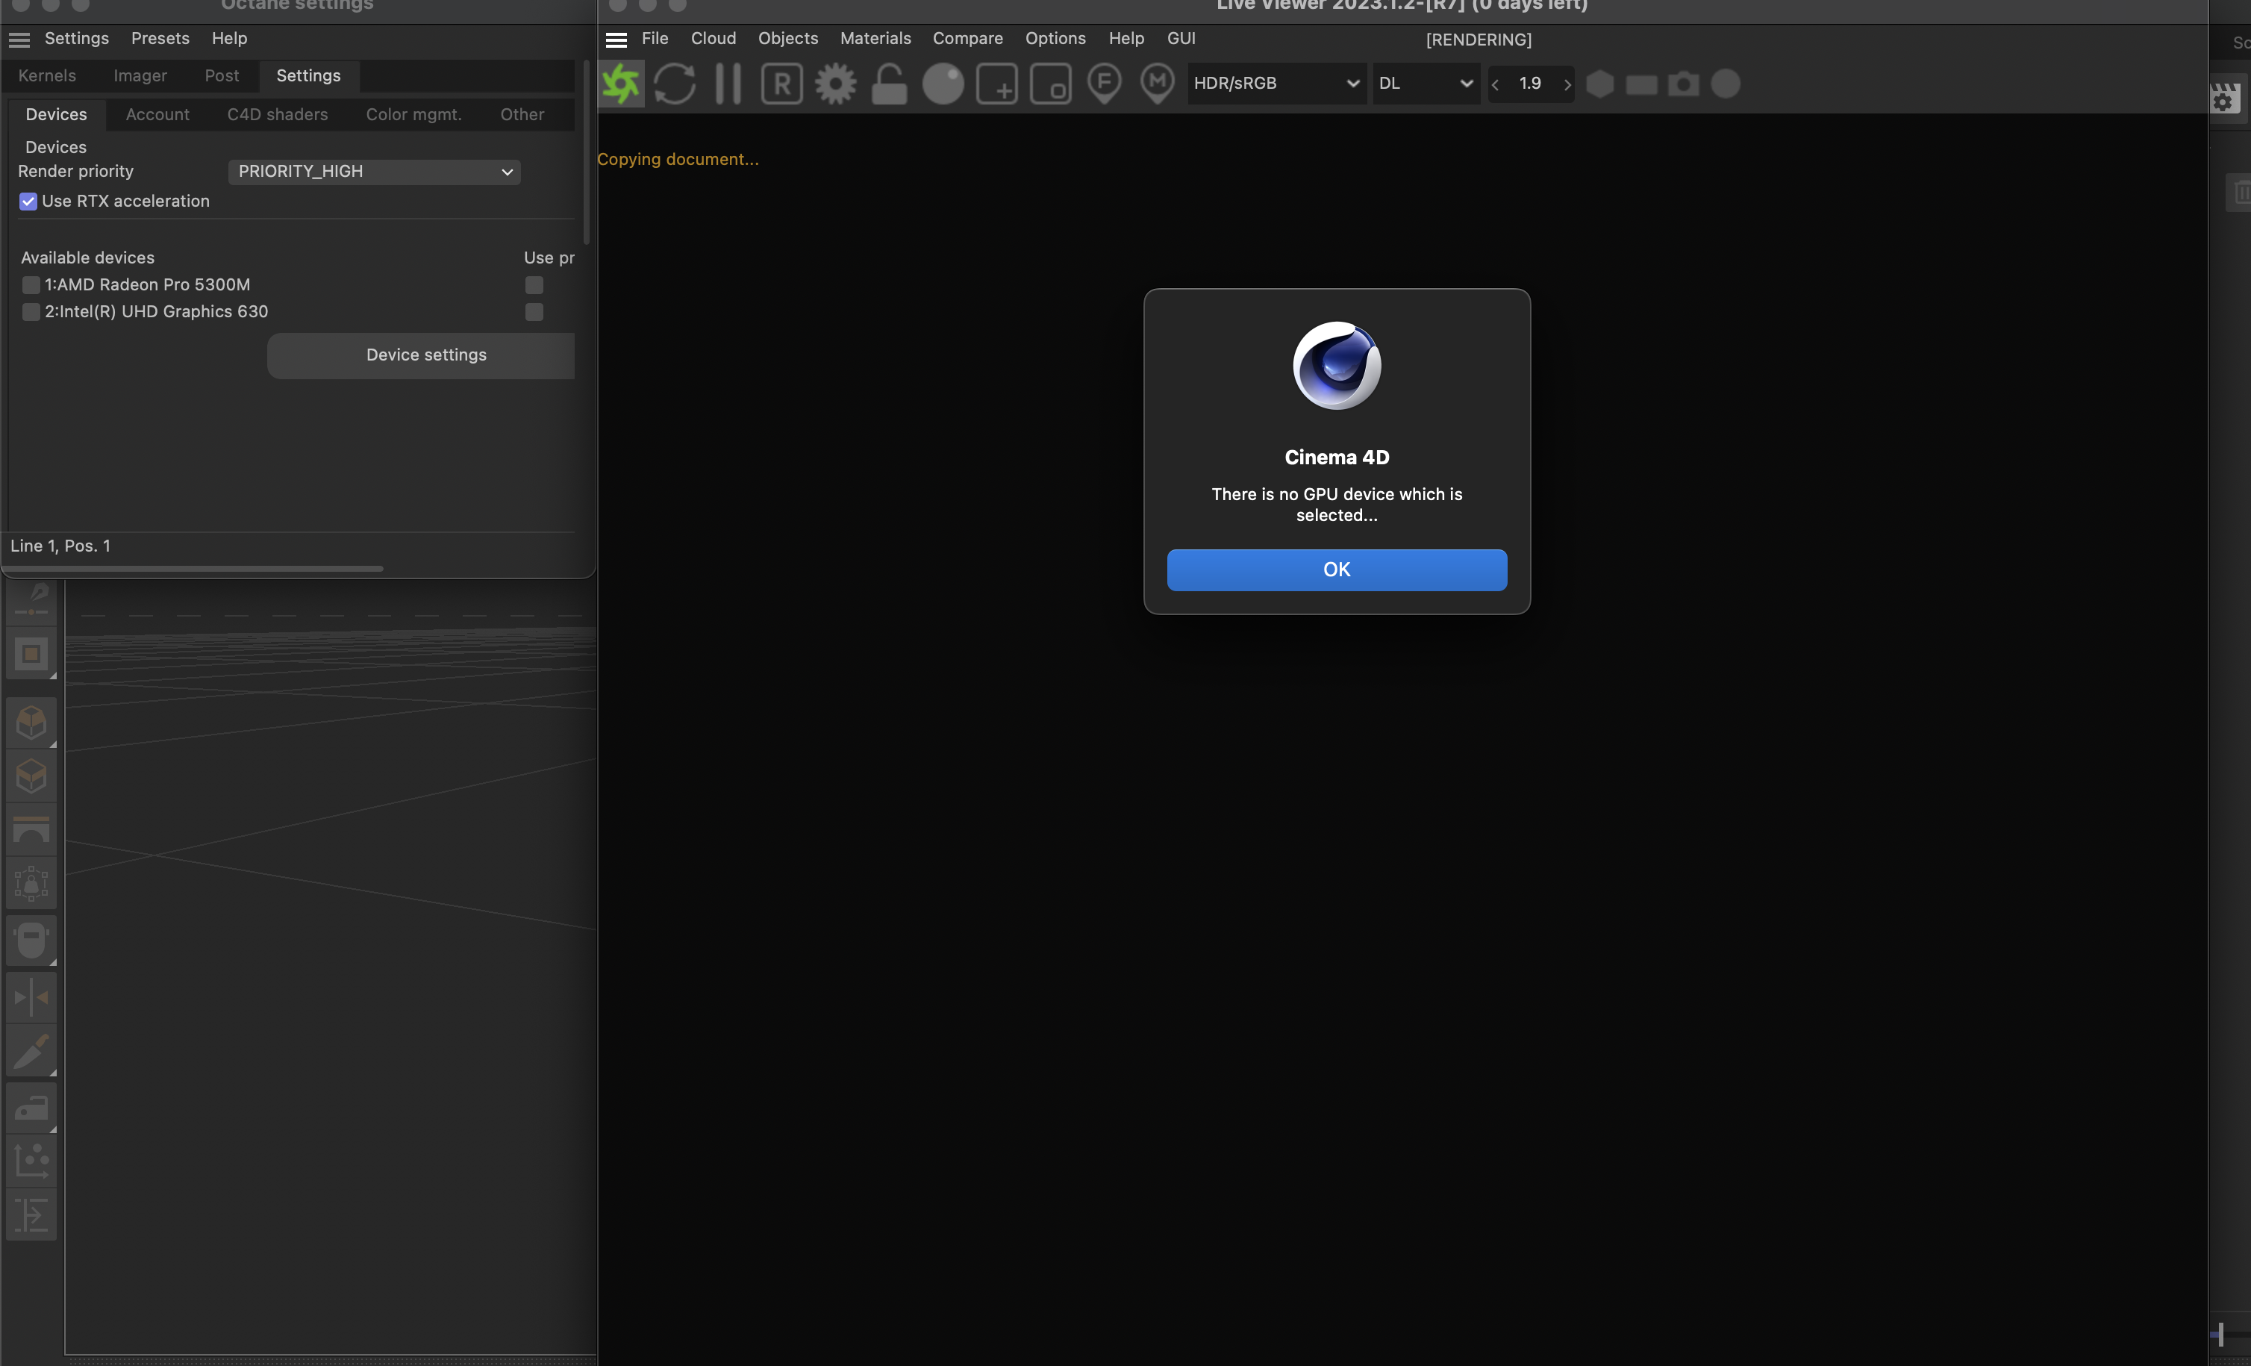Click OK in the Cinema 4D dialog

click(1337, 570)
